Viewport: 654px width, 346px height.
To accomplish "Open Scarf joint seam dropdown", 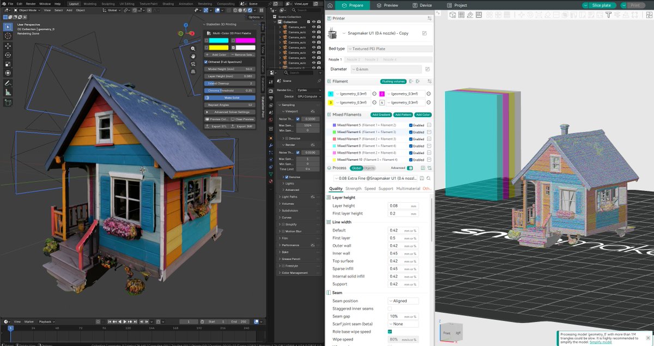I will (x=403, y=324).
